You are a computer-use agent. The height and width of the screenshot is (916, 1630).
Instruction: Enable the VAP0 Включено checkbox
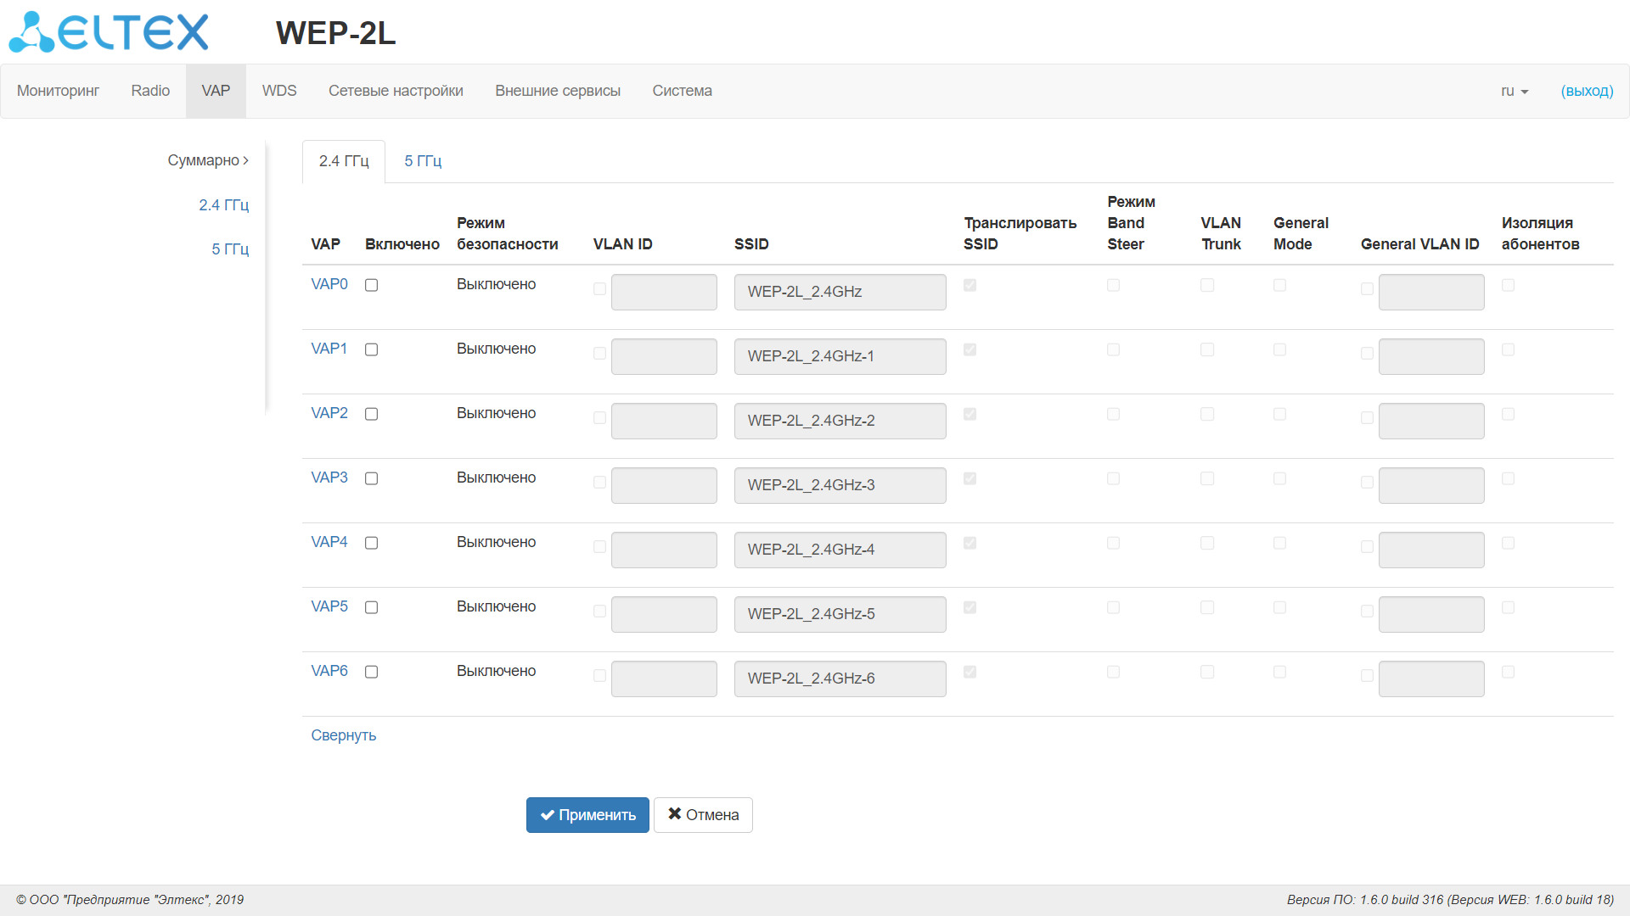(371, 285)
